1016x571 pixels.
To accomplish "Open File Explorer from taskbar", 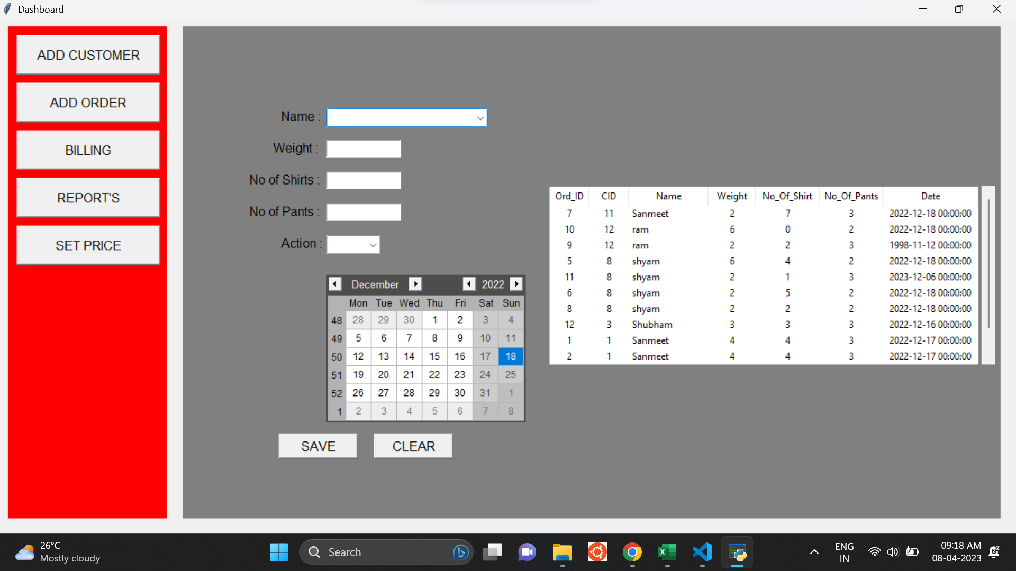I will (562, 552).
